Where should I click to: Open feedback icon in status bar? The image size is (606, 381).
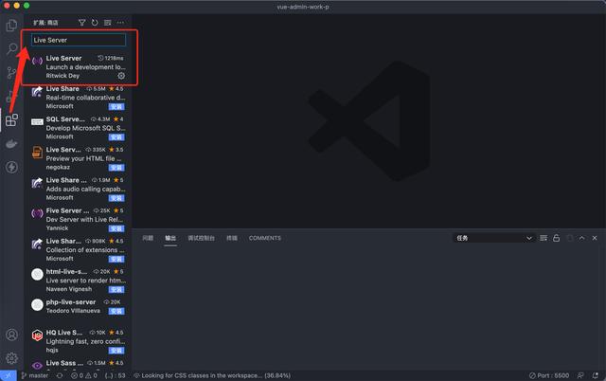click(x=580, y=375)
